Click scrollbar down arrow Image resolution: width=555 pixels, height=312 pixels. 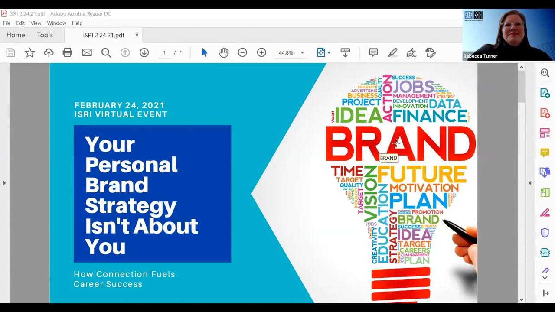(521, 299)
